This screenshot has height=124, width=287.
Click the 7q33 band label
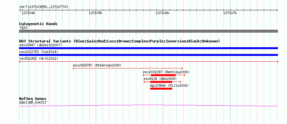pos(23,28)
